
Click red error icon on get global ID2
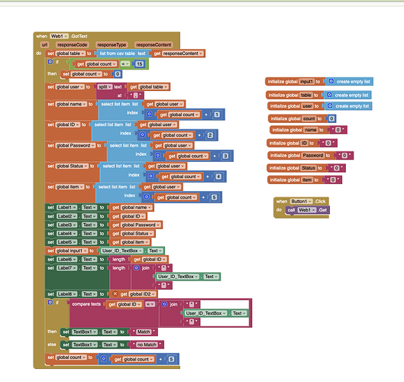click(115, 293)
